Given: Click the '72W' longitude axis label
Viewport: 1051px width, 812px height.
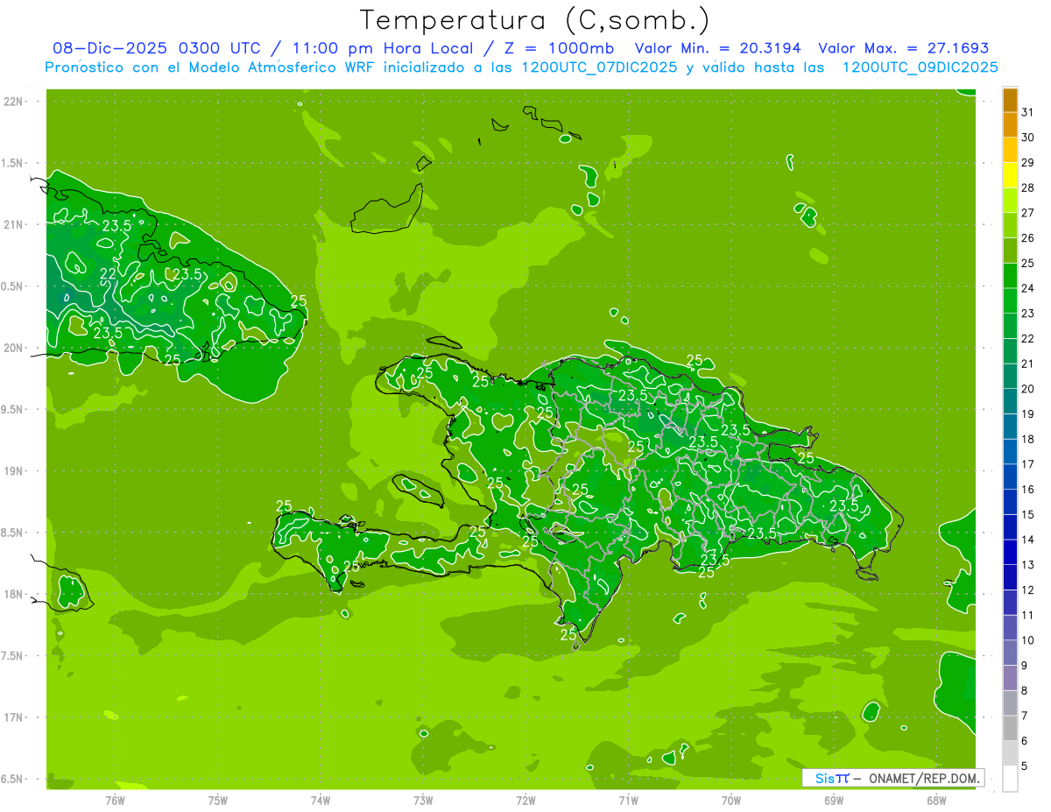Looking at the screenshot, I should coord(525,801).
